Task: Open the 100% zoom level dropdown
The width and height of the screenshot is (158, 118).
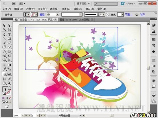Action: click(x=23, y=116)
